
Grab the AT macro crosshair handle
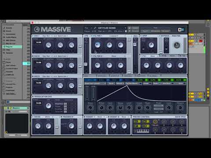tap(139, 126)
